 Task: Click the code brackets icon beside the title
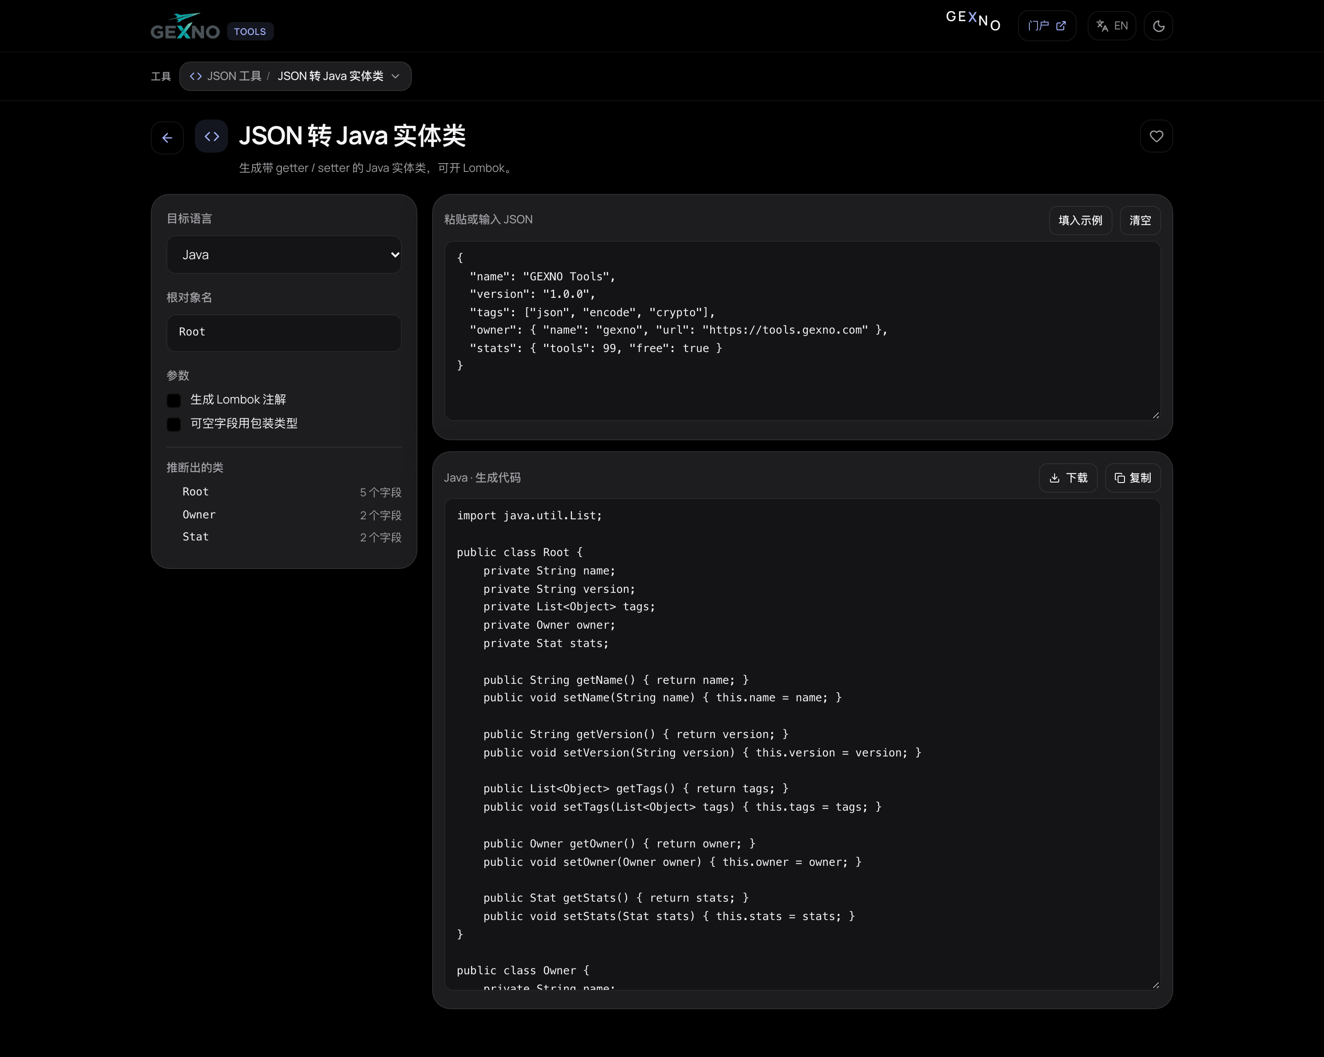(x=212, y=136)
